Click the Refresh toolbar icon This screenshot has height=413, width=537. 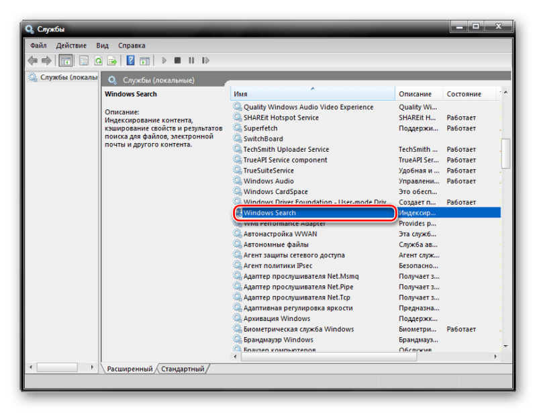tap(98, 60)
